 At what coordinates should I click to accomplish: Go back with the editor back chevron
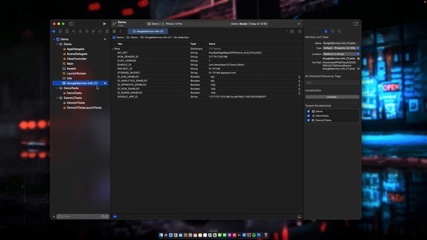point(121,31)
